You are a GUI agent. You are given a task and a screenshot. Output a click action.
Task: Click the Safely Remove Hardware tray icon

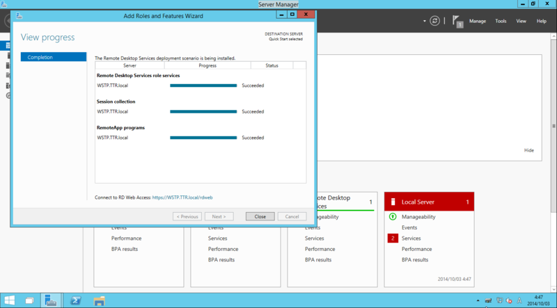(489, 300)
